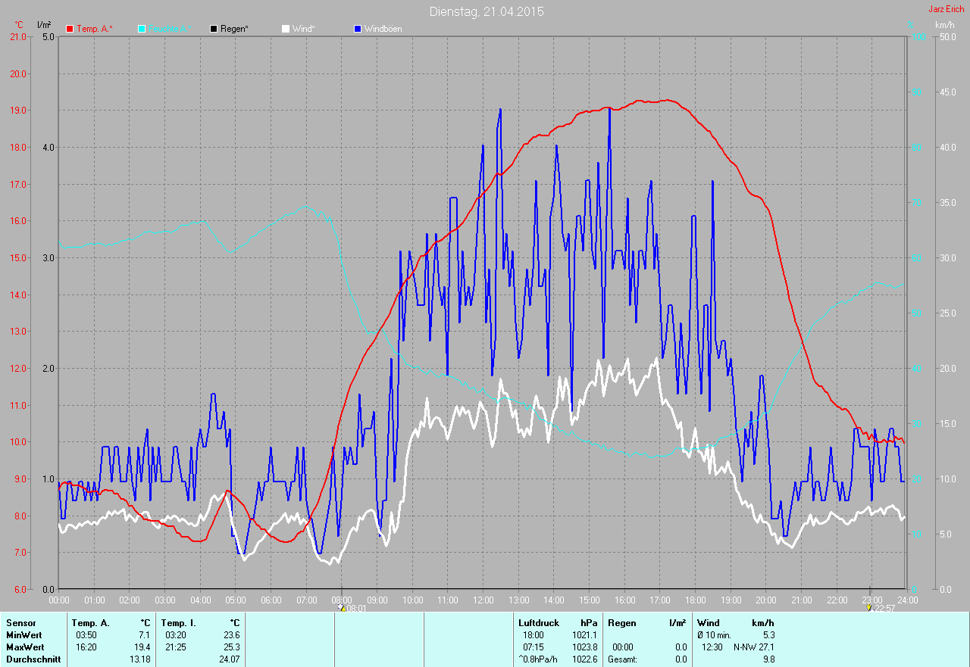Click the red °C axis unit label
The image size is (970, 667).
tap(20, 25)
